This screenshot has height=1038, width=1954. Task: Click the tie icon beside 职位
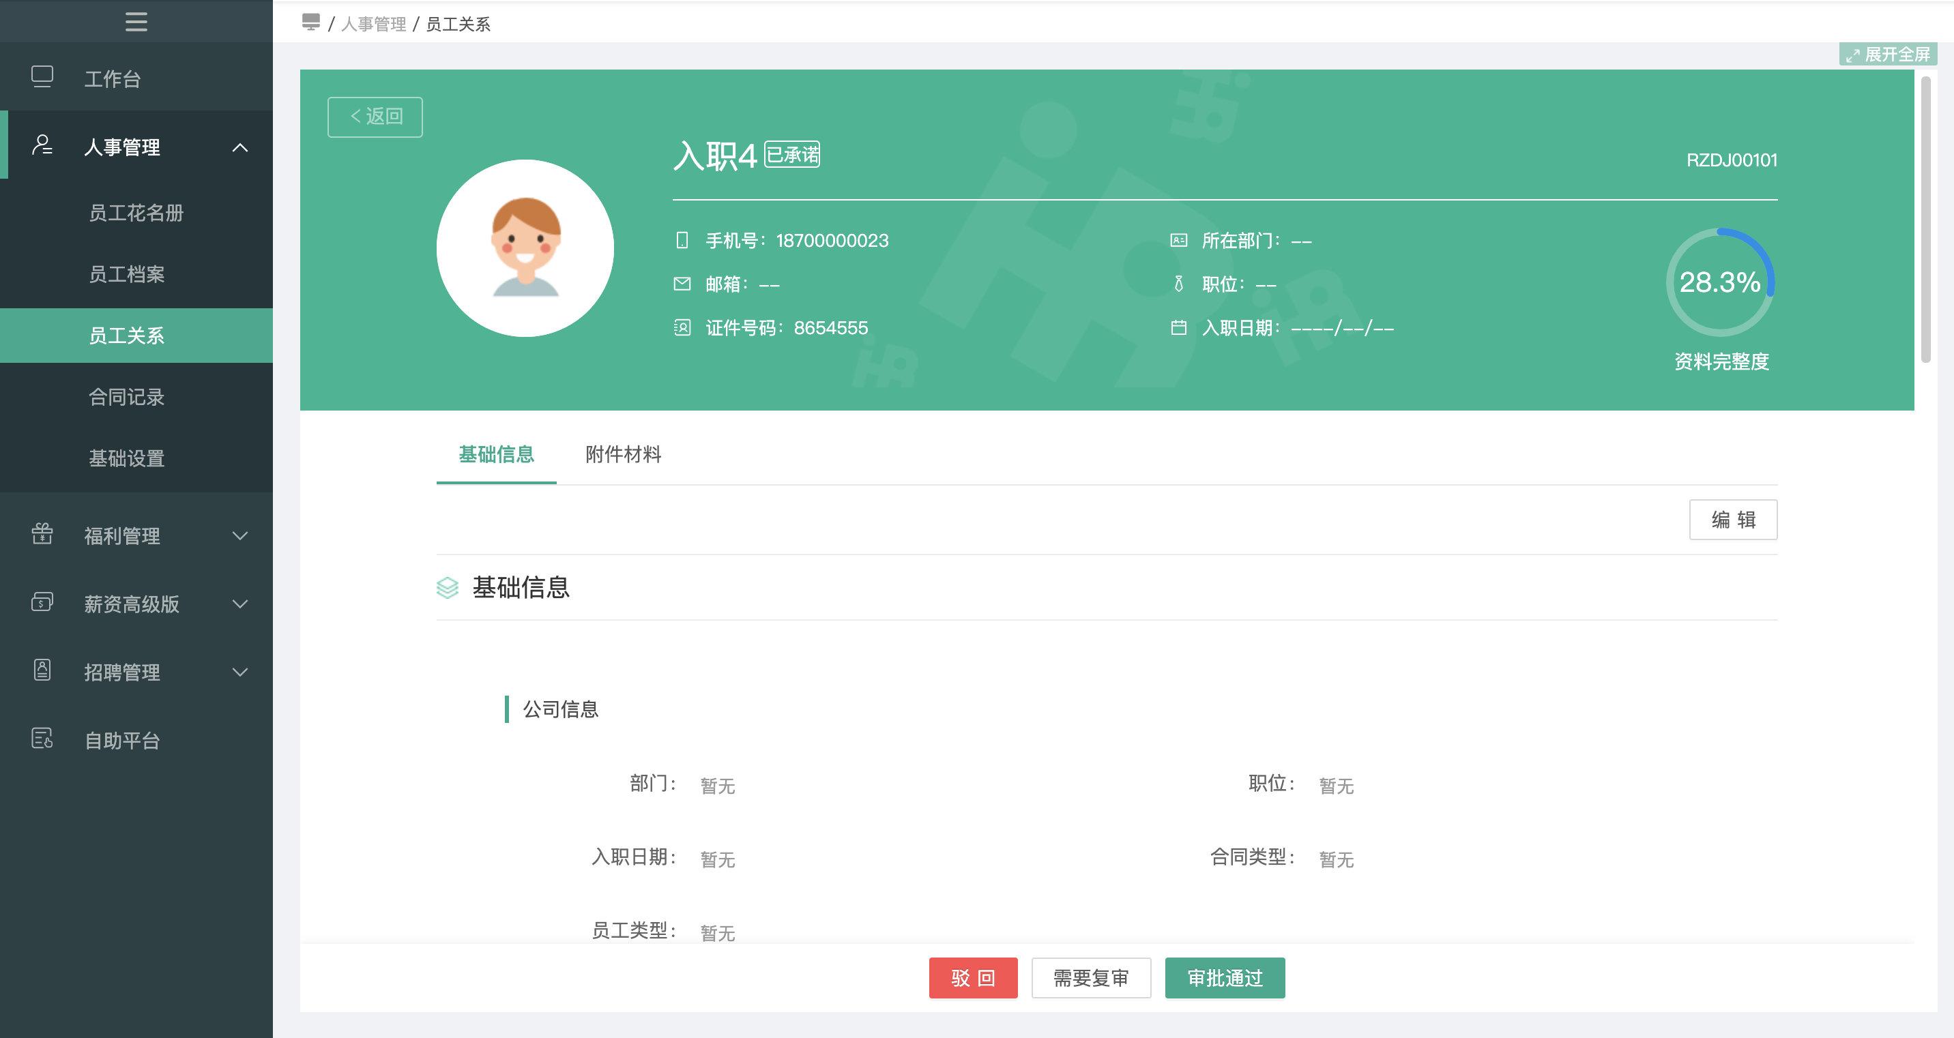click(1179, 284)
